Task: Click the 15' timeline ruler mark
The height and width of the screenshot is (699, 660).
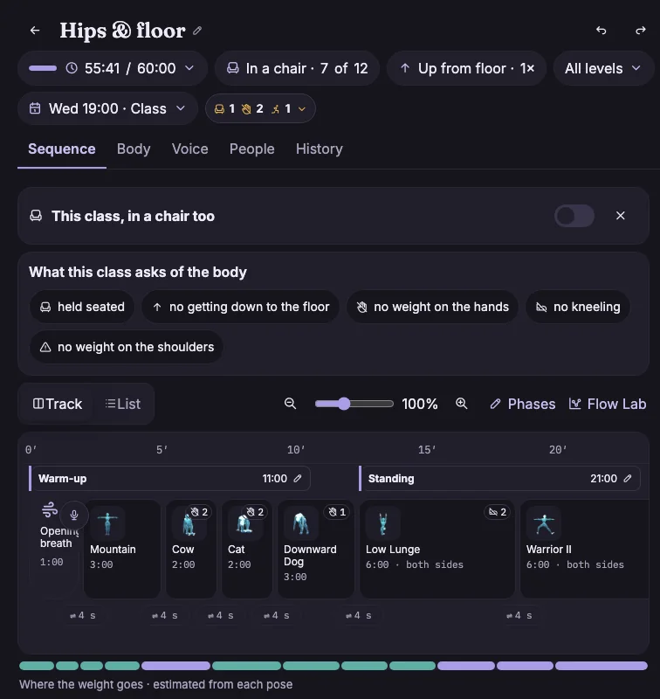Action: [427, 450]
